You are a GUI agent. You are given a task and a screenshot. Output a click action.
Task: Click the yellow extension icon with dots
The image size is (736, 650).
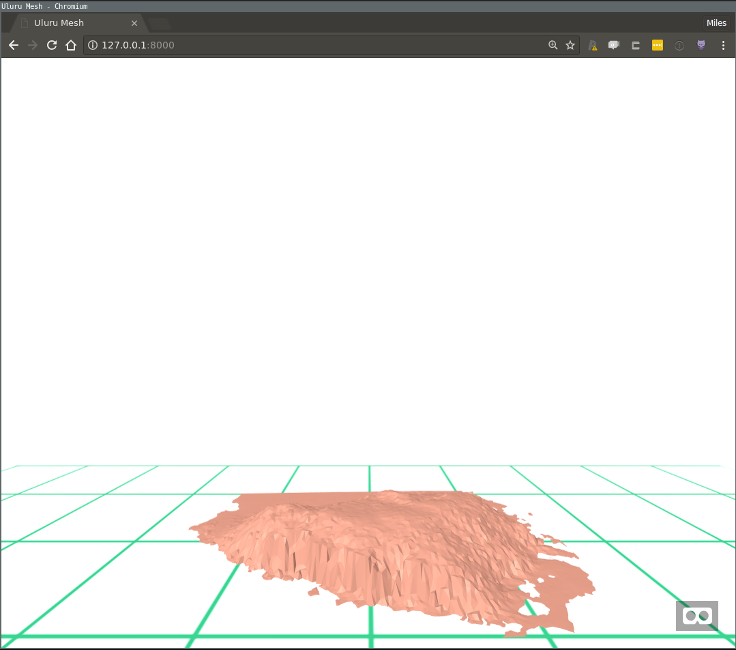click(658, 46)
